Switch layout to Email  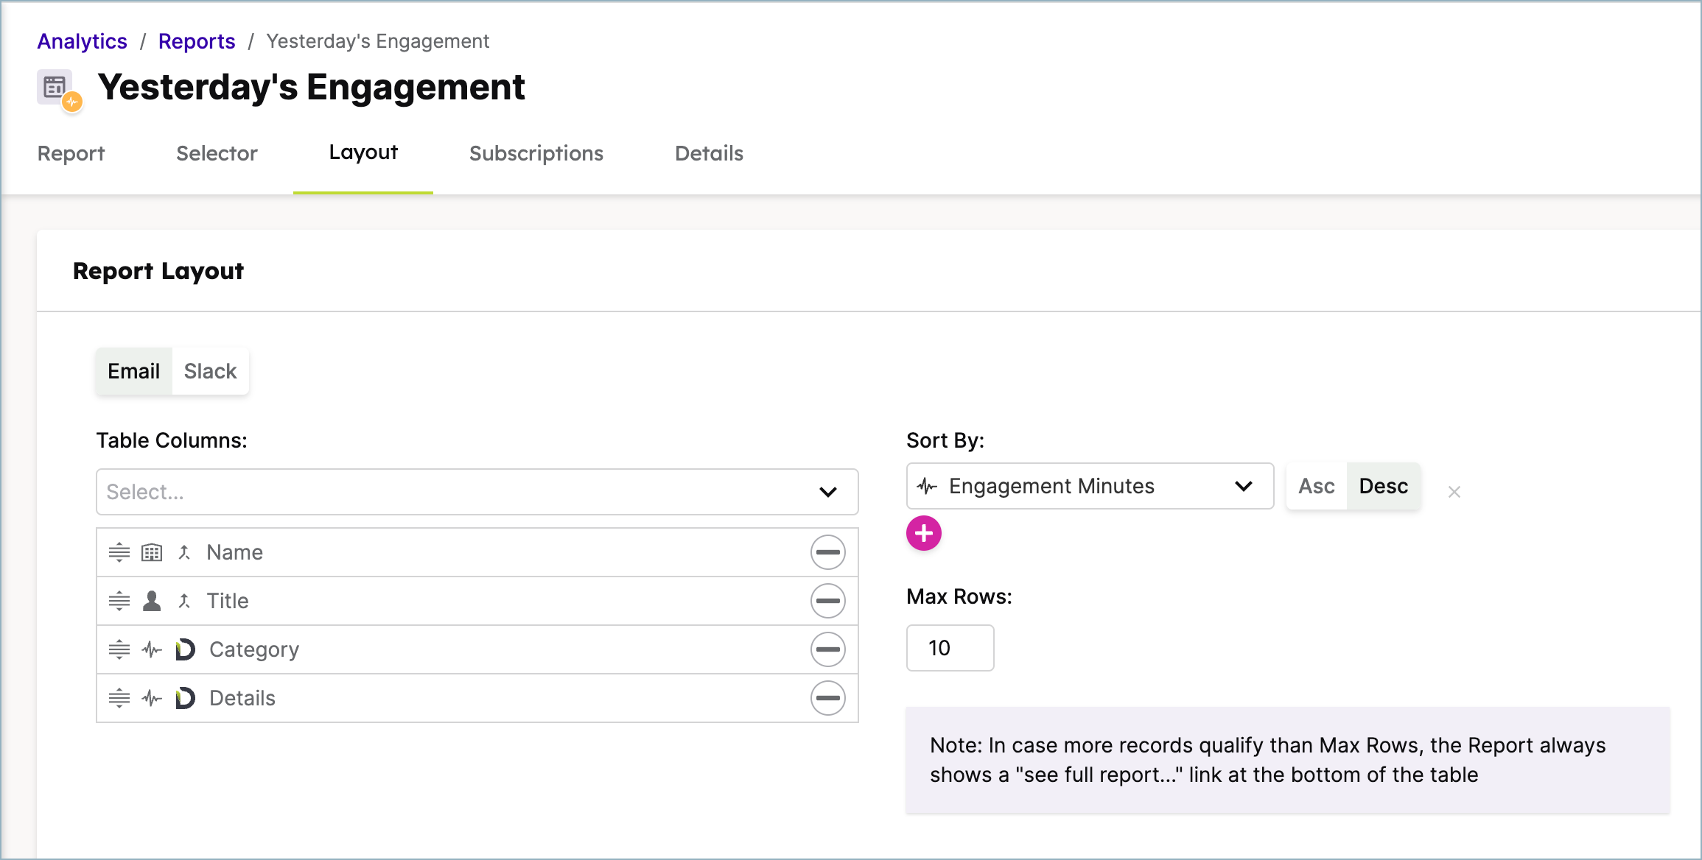coord(133,371)
